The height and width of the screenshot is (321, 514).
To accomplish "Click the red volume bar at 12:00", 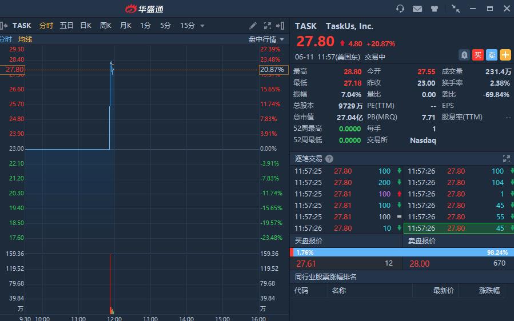I will tap(110, 284).
